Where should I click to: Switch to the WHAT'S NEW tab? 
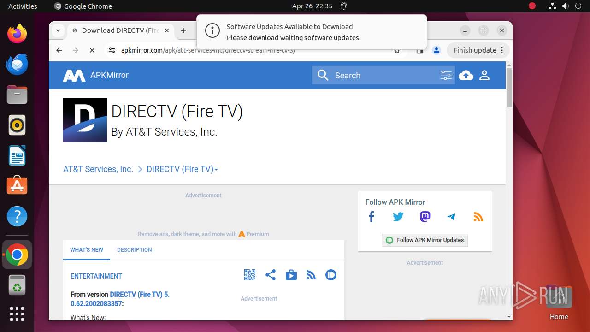click(87, 249)
